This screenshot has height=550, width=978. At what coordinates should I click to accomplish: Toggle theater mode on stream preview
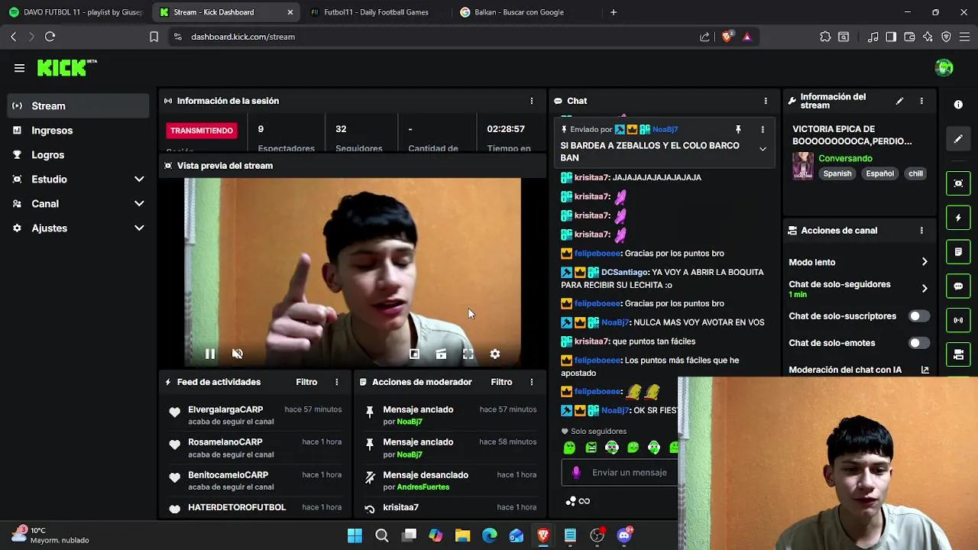click(x=441, y=354)
